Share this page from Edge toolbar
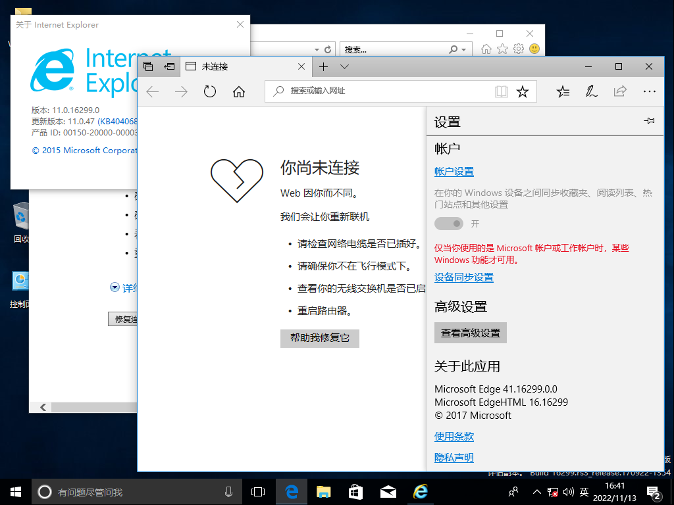Viewport: 674px width, 505px height. [620, 91]
